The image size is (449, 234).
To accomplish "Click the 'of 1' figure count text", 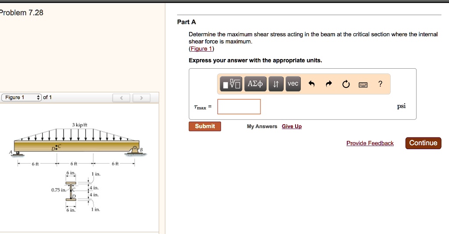I will tap(47, 98).
